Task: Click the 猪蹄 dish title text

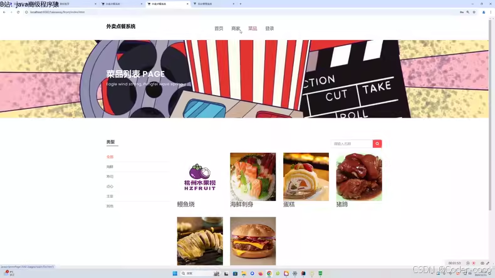Action: tap(342, 205)
